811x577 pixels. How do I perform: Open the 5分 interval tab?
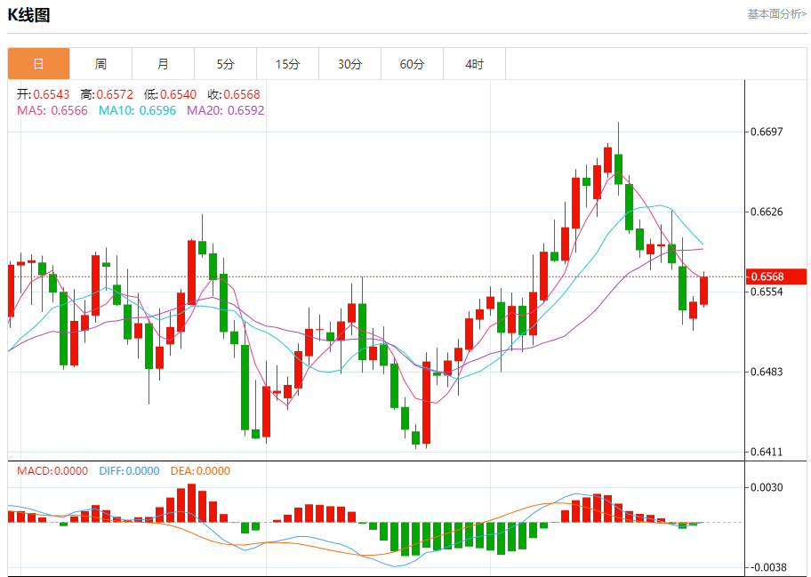pos(226,64)
